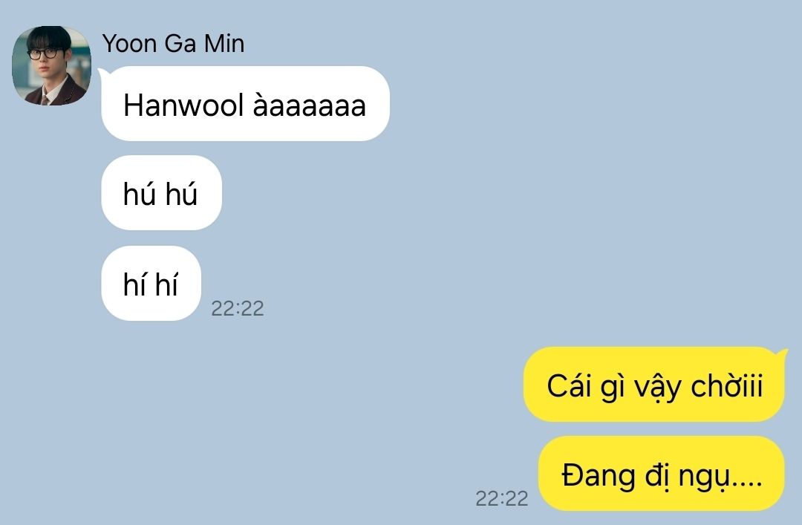Click the word "Cái" in yellow bubble

[568, 385]
